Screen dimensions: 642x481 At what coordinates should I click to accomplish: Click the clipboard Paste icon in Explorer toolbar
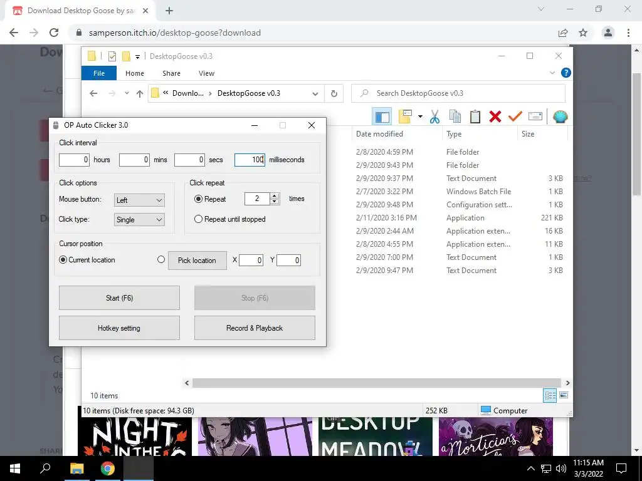coord(475,116)
